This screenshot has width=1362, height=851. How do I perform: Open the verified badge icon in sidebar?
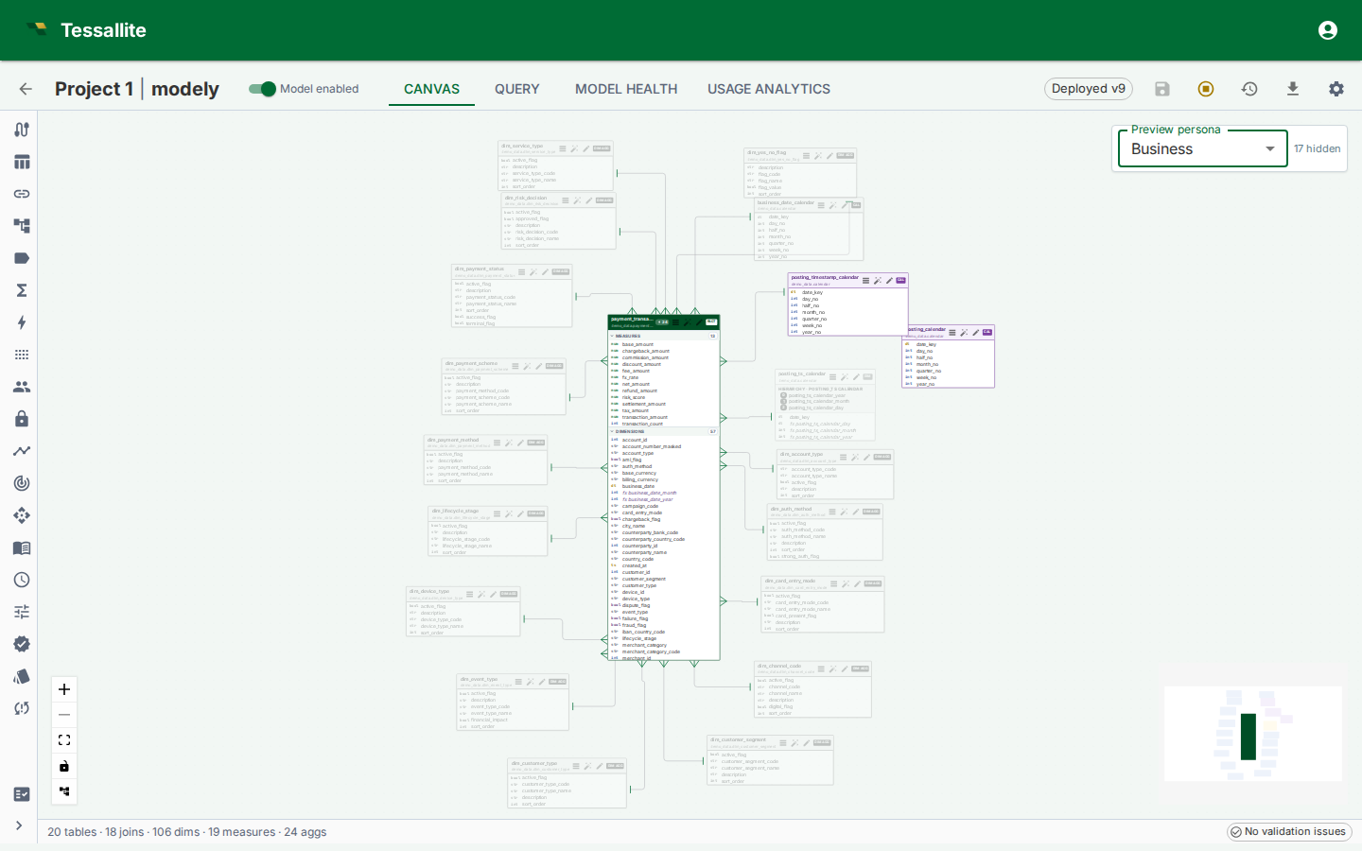22,644
